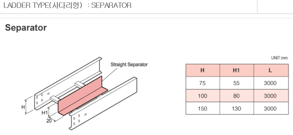
Task: Click the LADDER TYPE SEPARATOR title text
Action: point(67,5)
